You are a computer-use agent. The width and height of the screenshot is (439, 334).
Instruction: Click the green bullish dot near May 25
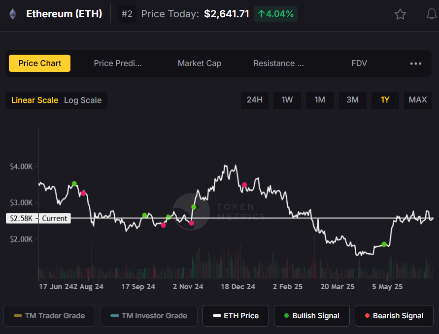click(x=384, y=244)
